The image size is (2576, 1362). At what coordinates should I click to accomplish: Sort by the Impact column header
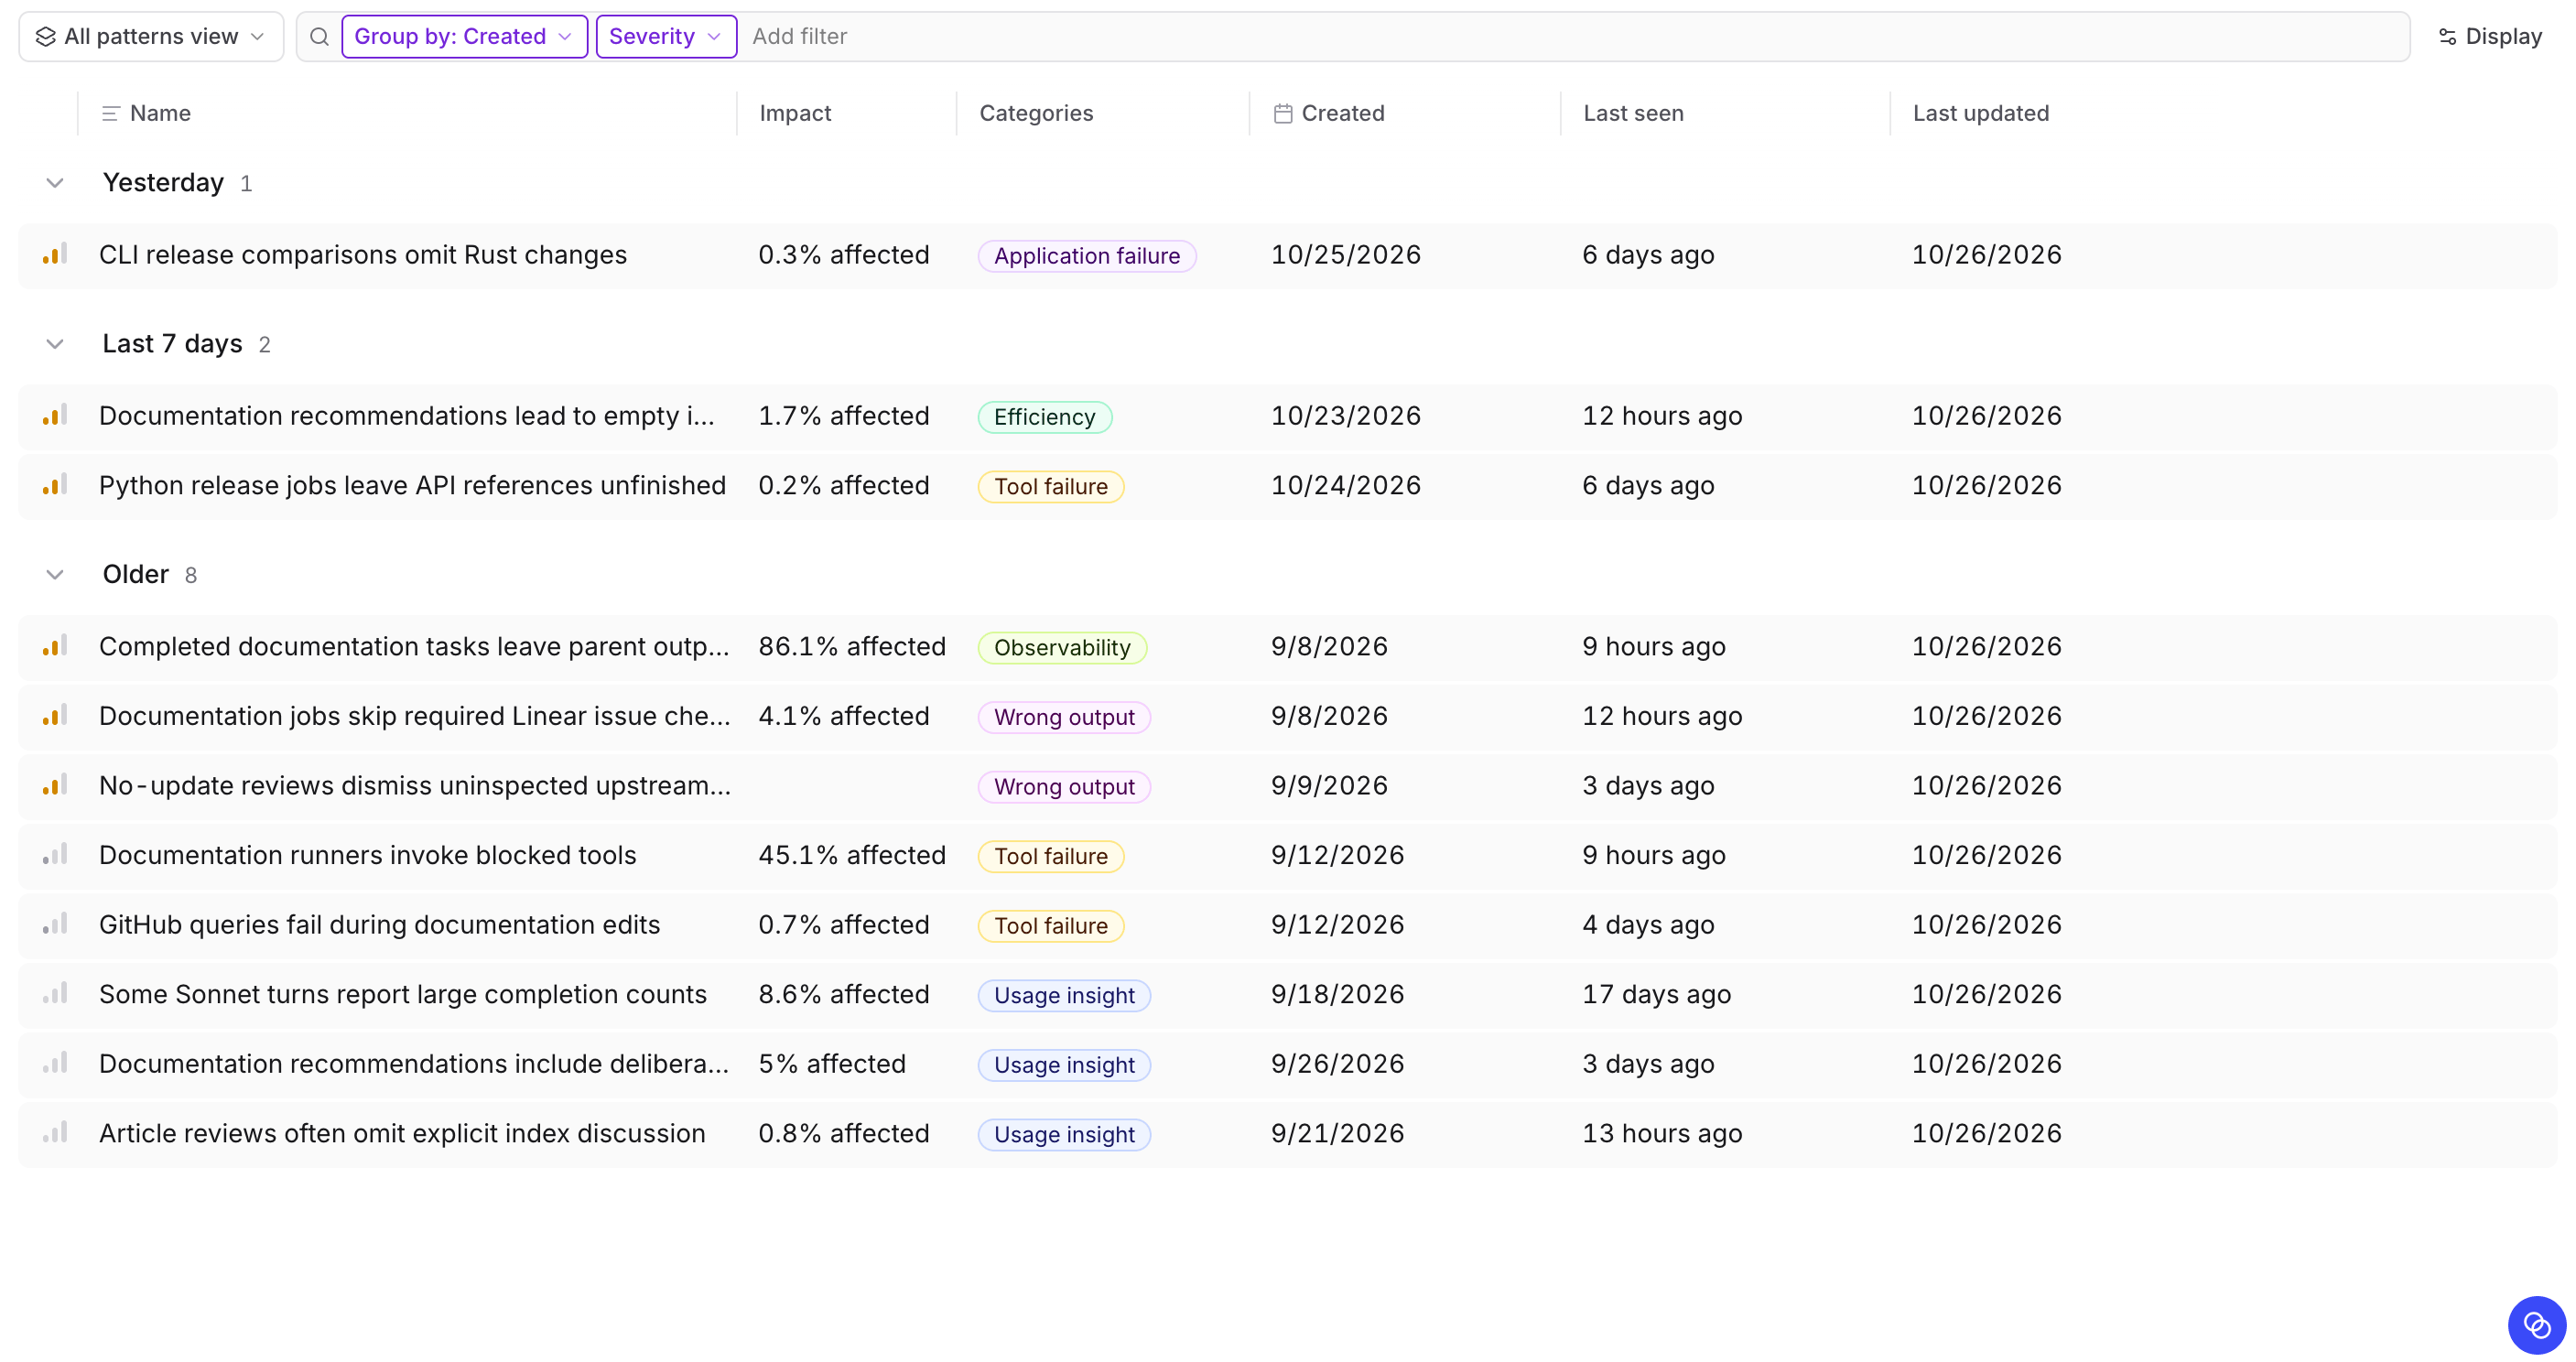(795, 113)
